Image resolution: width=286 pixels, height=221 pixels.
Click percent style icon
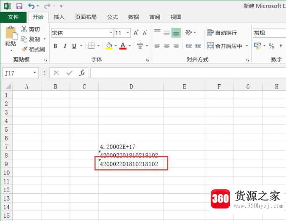271,46
